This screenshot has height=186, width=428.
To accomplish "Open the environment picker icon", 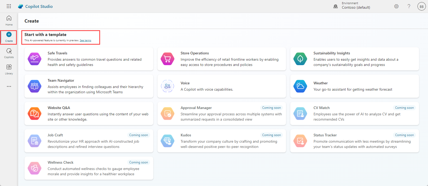I will pos(336,6).
